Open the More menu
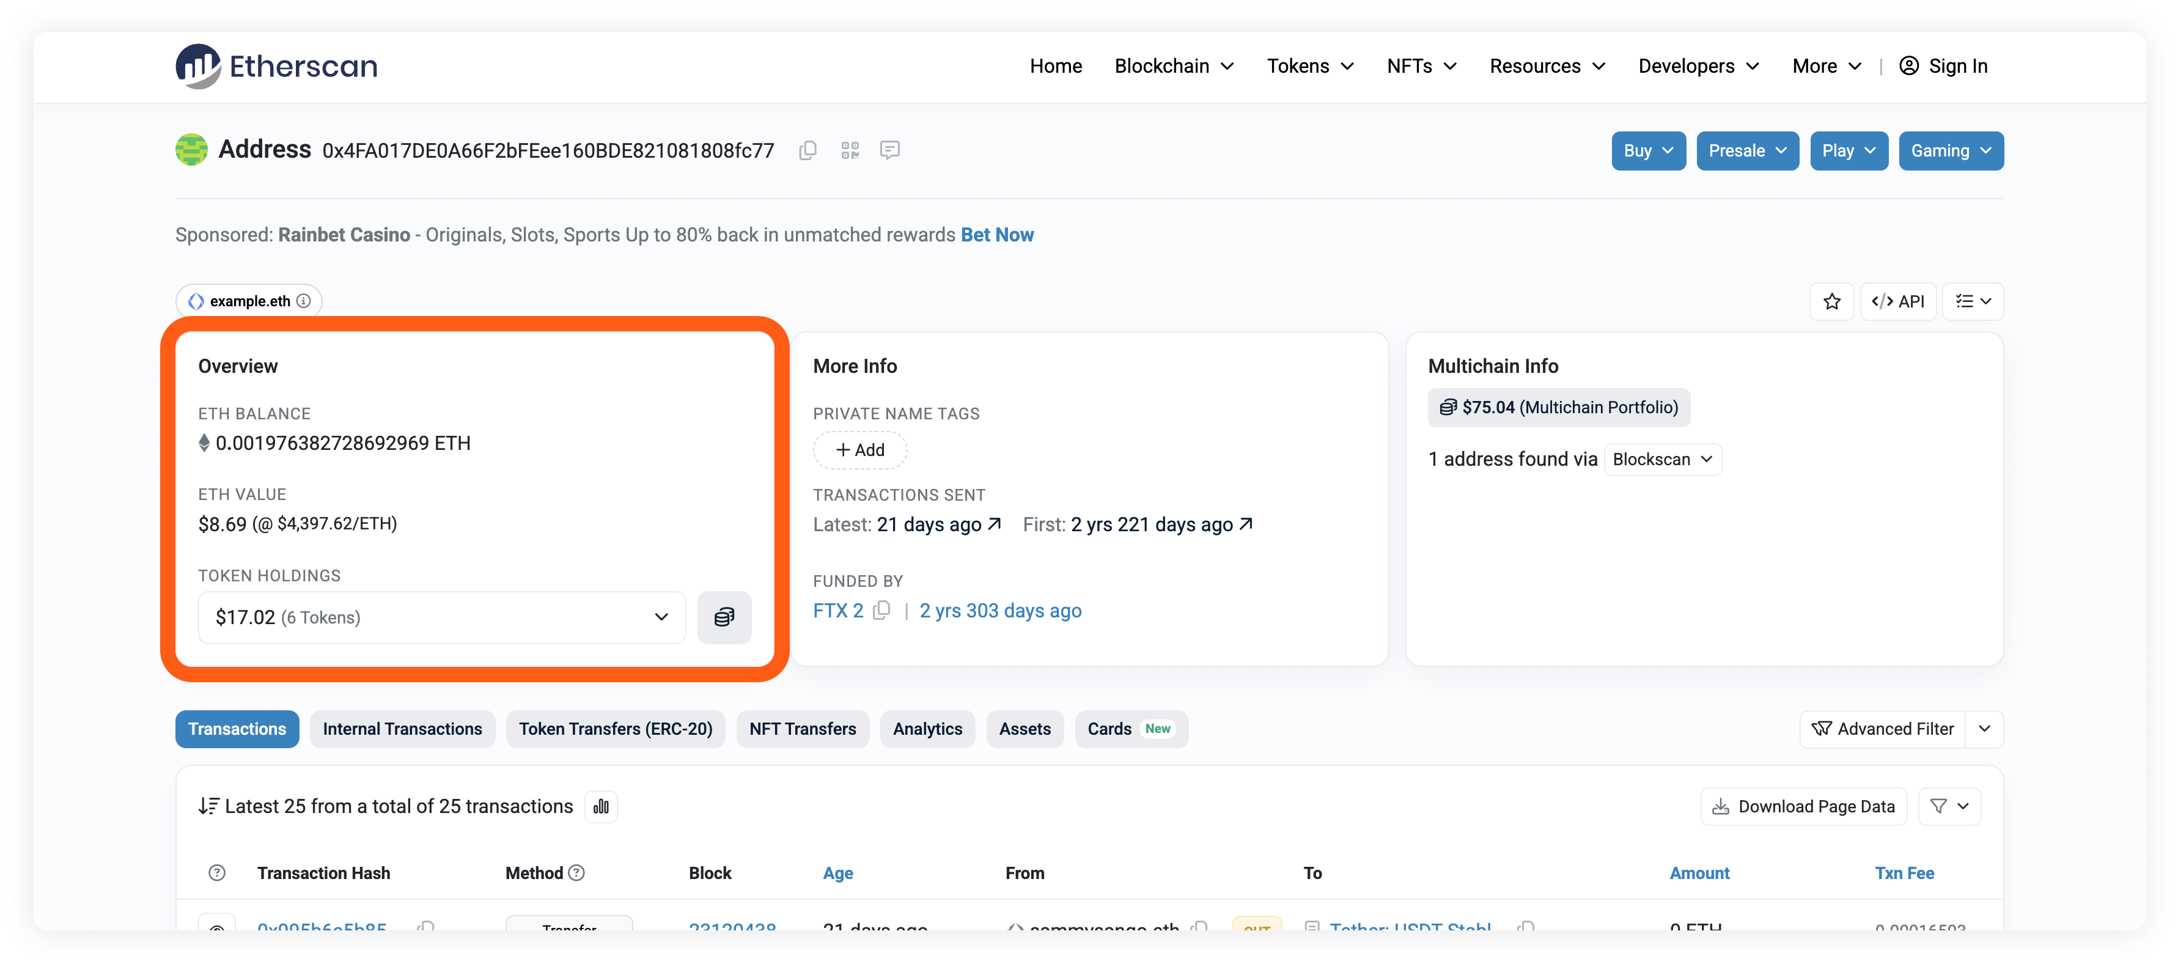 click(x=1827, y=66)
